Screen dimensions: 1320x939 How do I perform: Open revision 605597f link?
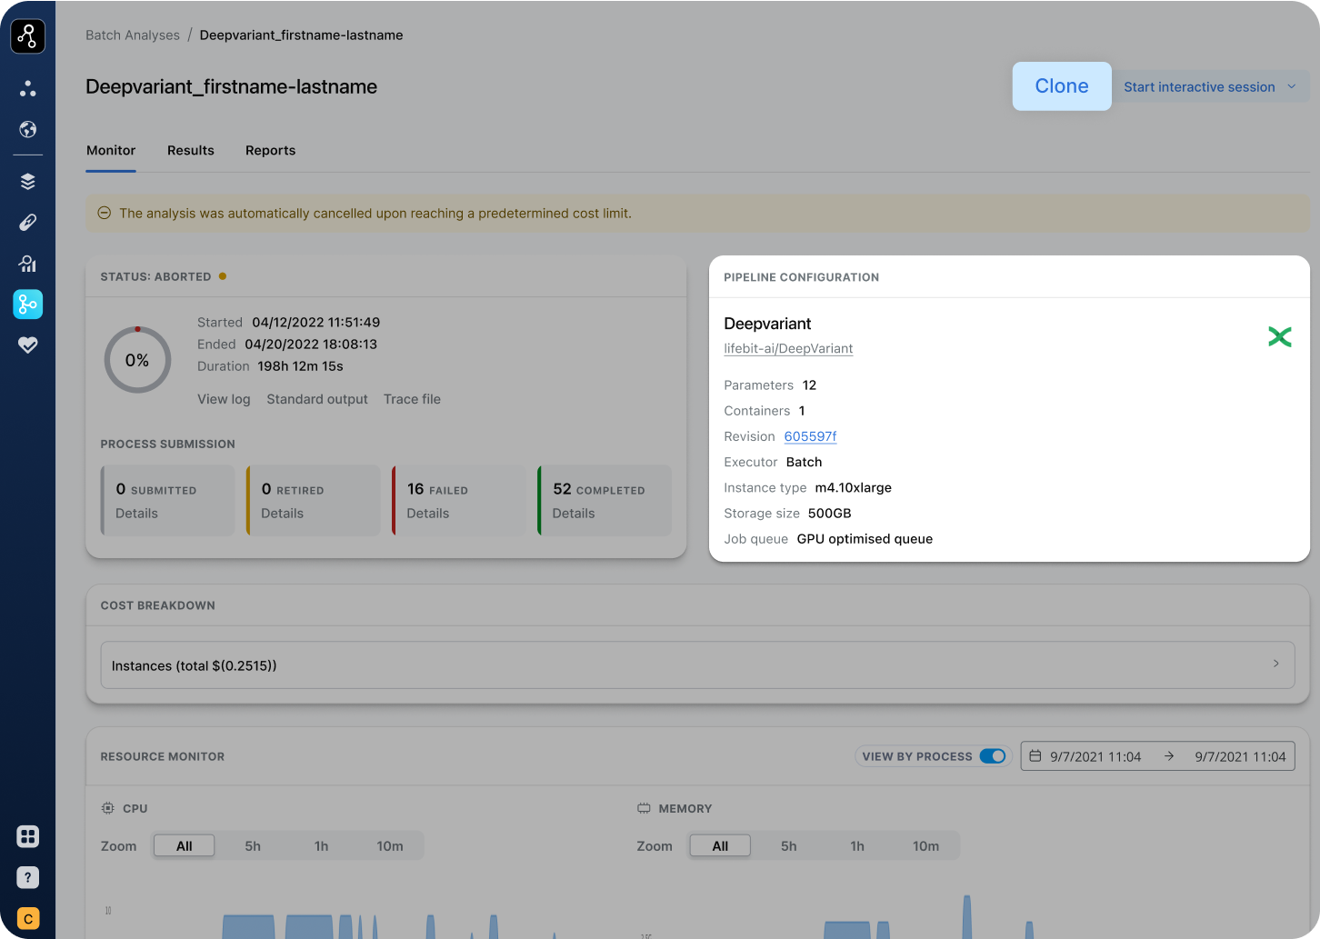[x=810, y=436]
